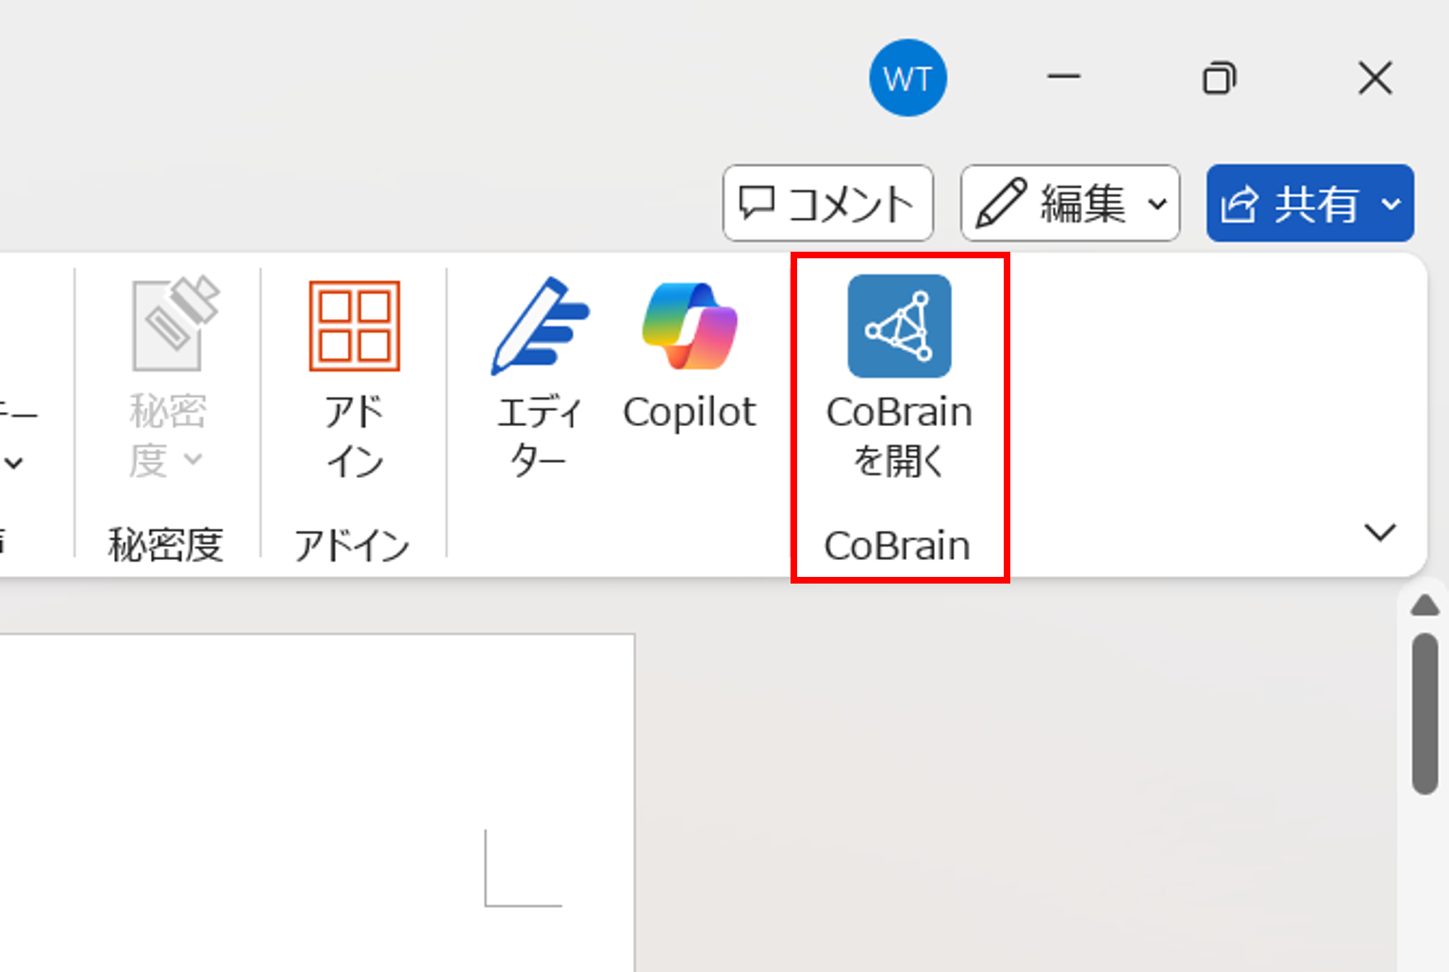Collapse the ribbon with the chevron
This screenshot has height=972, width=1449.
pos(1381,531)
